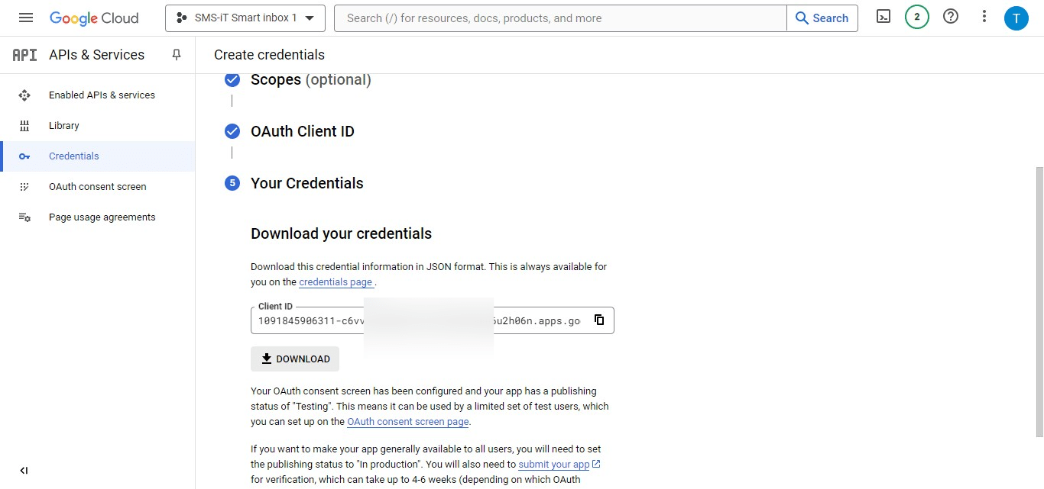This screenshot has width=1044, height=489.
Task: Open the help question mark
Action: [x=950, y=17]
